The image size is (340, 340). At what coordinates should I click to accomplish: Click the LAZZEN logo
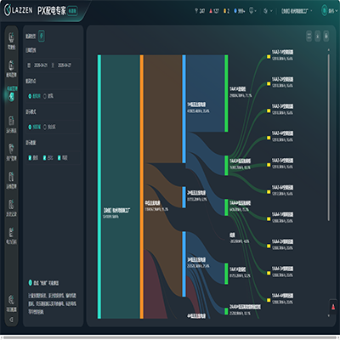tap(19, 10)
